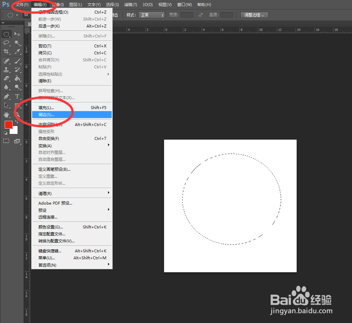Choose 拷贝(C) menu entry
The height and width of the screenshot is (323, 352).
[x=72, y=53]
